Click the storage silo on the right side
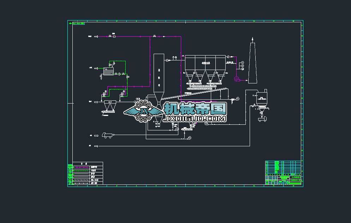This screenshot has width=351, height=223. point(261,101)
